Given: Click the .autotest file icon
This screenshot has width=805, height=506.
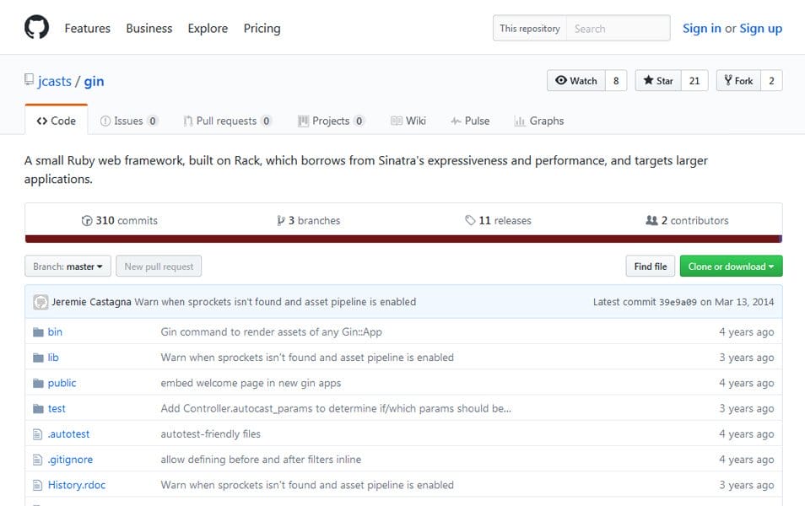Looking at the screenshot, I should (x=37, y=434).
